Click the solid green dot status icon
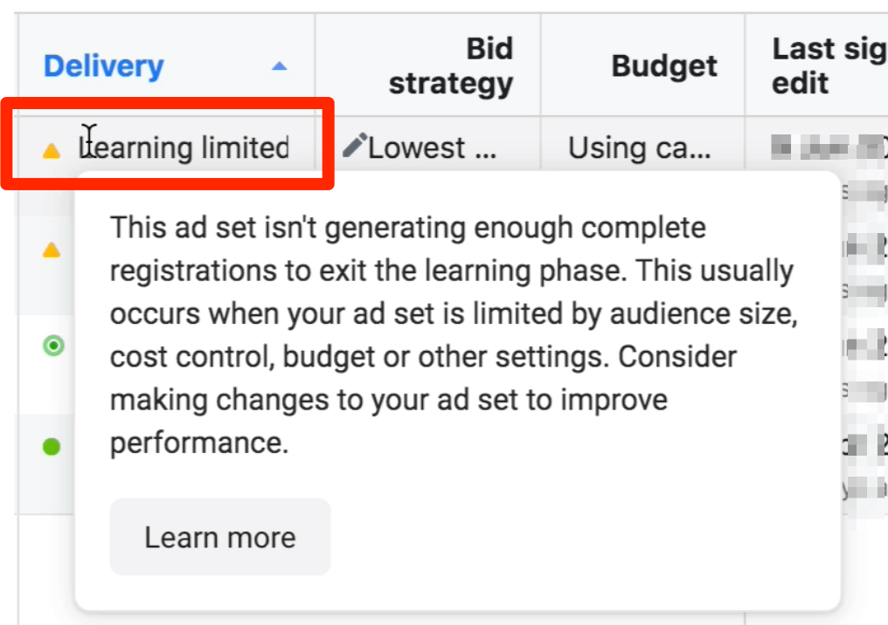The image size is (888, 625). (52, 447)
